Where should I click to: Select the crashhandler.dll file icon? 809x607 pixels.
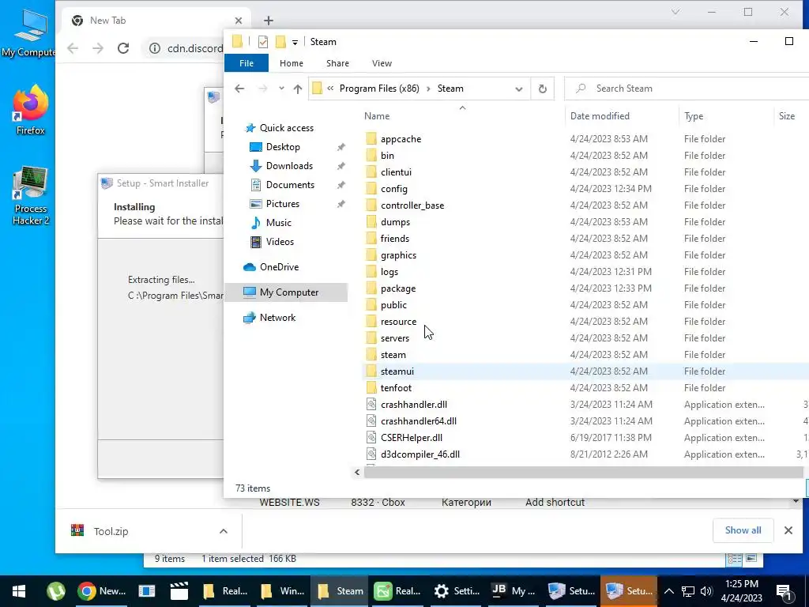click(371, 404)
